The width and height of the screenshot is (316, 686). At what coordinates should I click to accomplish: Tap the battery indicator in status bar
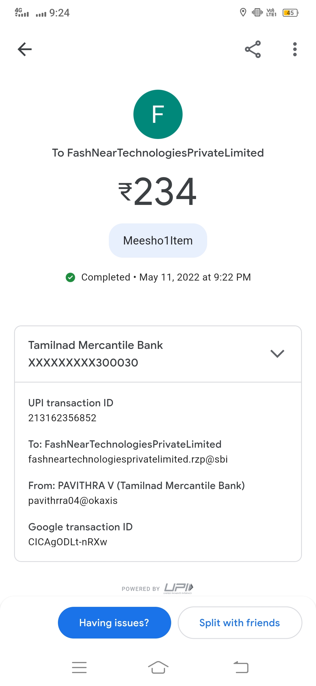tap(290, 13)
